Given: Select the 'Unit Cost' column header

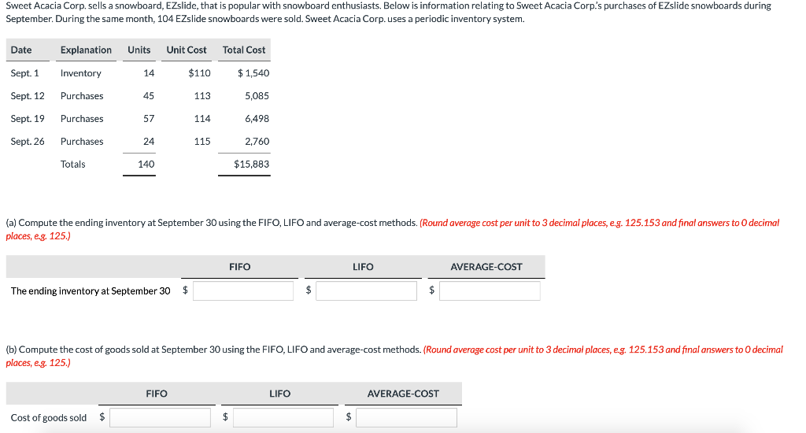Looking at the screenshot, I should click(186, 50).
